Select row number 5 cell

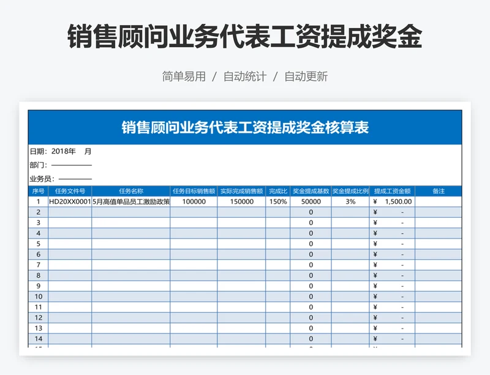click(39, 244)
